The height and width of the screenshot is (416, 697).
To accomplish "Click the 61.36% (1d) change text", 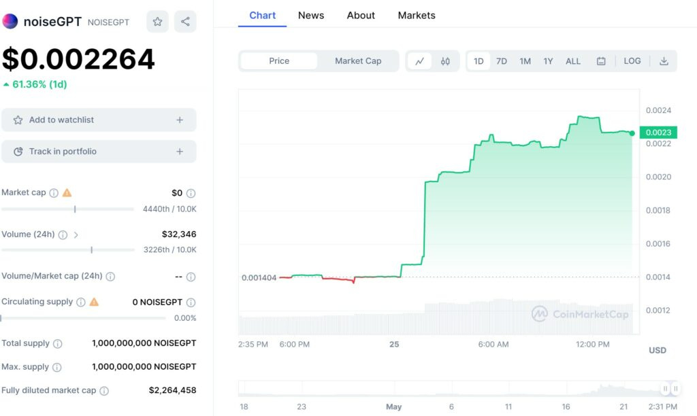I will coord(39,84).
